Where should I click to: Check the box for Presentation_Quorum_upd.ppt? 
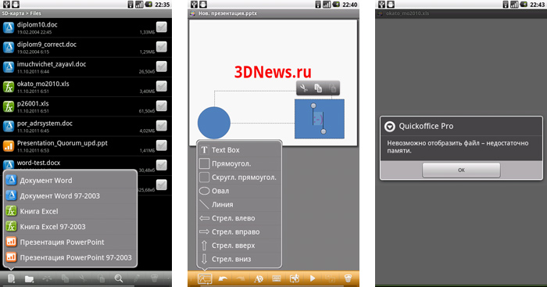coord(162,145)
